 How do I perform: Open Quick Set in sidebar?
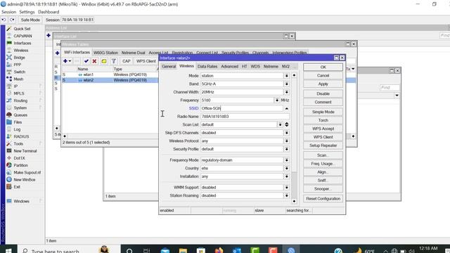point(22,29)
